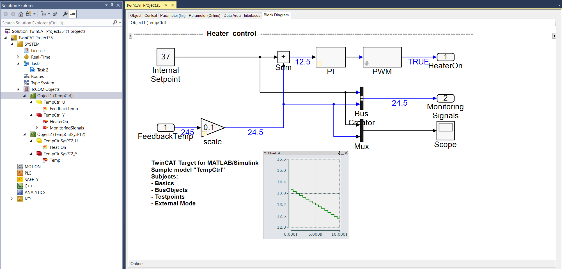Click the PWM block in the diagram
562x269 pixels.
382,57
